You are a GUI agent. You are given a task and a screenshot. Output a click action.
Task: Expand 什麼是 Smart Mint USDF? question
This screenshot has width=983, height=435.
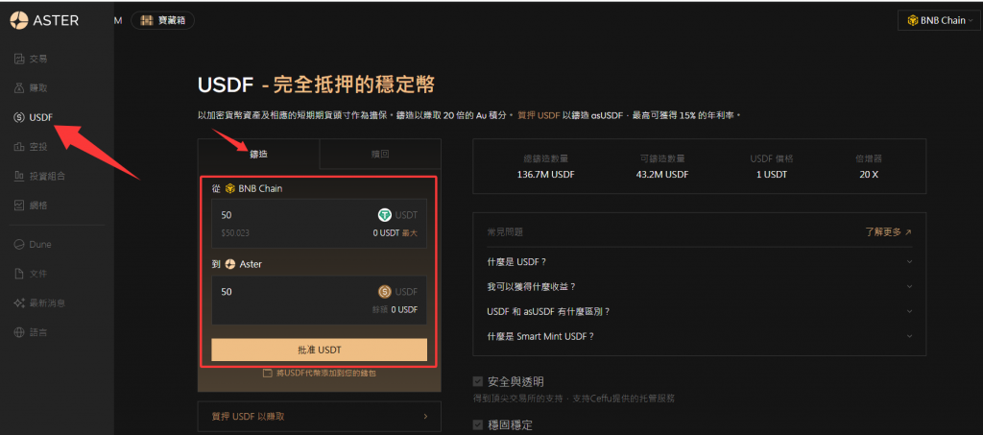[x=699, y=336]
